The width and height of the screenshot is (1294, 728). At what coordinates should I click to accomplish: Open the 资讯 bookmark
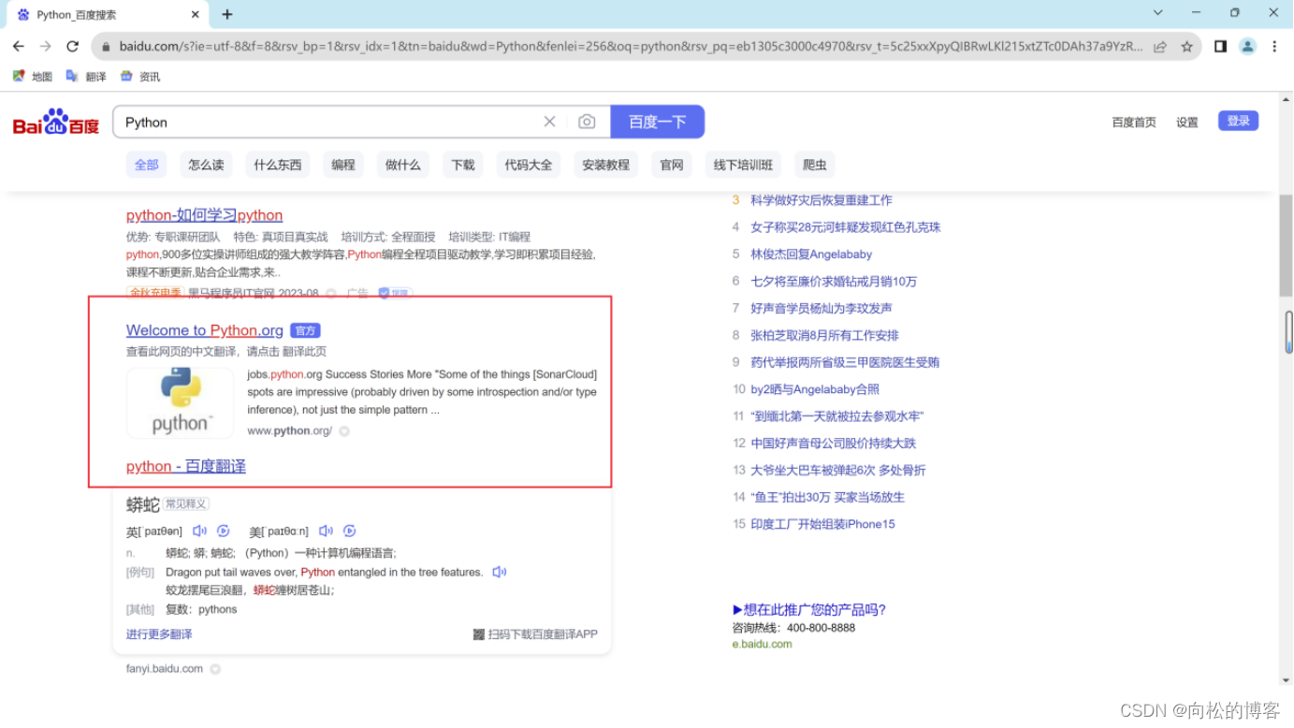[x=140, y=77]
